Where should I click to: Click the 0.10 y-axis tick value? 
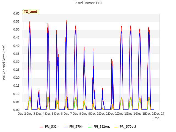pyautogui.click(x=16, y=94)
